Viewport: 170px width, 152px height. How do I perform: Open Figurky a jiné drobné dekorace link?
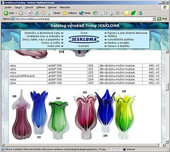(x=127, y=33)
